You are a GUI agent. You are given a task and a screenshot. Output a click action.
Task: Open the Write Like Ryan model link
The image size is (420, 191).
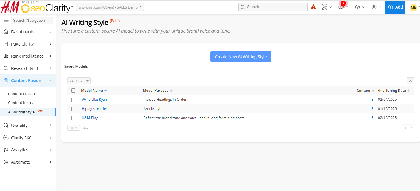94,100
